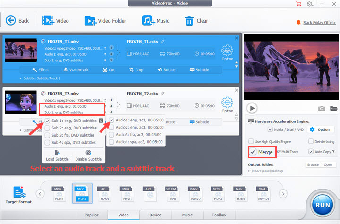This screenshot has height=224, width=340.
Task: Check Audio4: spa, ac3 track
Action: click(x=111, y=142)
